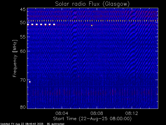
Task: Click the 08:04 time tick label
Action: pos(62,113)
